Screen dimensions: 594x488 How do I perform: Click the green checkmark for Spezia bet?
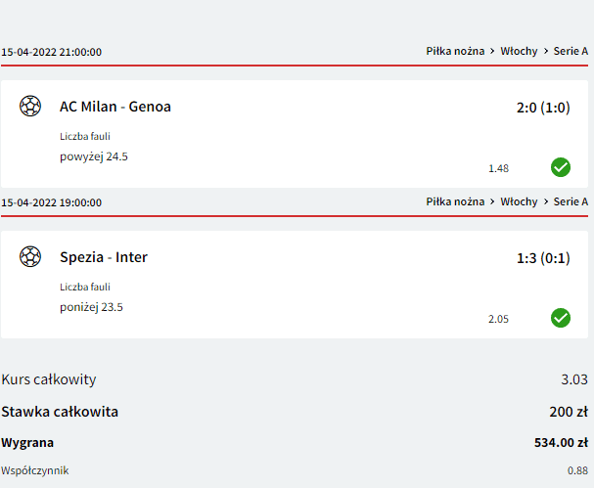[561, 318]
